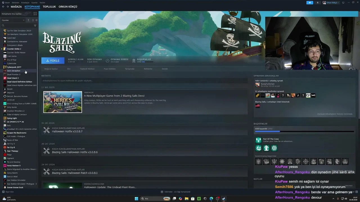Image resolution: width=360 pixels, height=202 pixels.
Task: Select Cyberpunk 2077 in the library list
Action: (14, 67)
